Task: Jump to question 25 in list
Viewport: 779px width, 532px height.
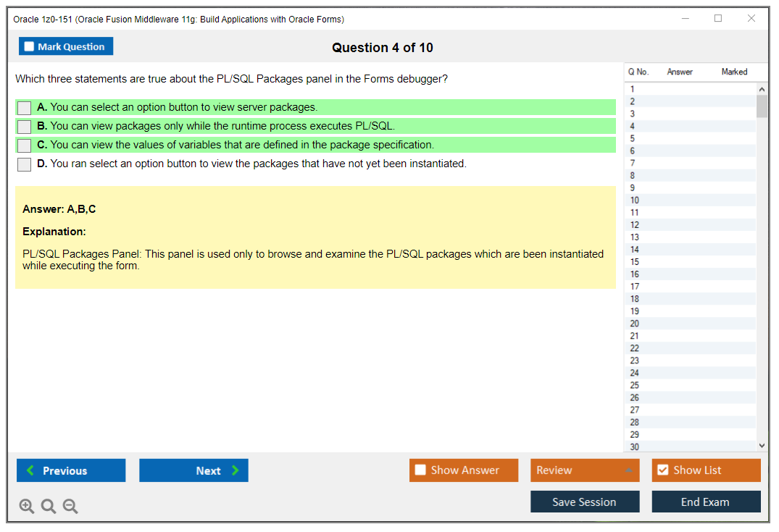Action: point(635,385)
